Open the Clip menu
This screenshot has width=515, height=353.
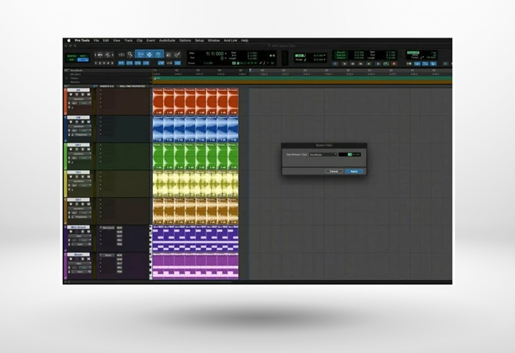click(x=140, y=41)
